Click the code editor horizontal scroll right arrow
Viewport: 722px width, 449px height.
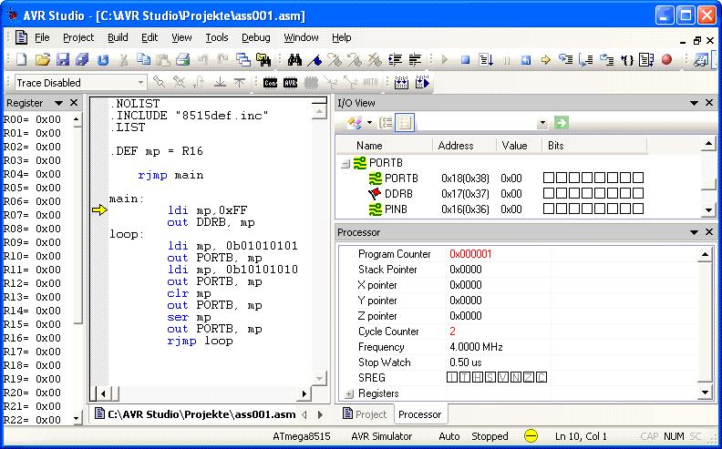tap(304, 393)
